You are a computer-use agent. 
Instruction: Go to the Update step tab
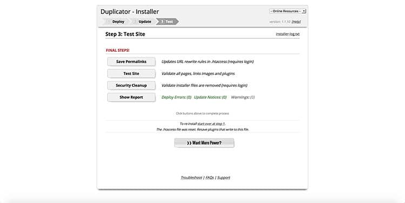143,22
